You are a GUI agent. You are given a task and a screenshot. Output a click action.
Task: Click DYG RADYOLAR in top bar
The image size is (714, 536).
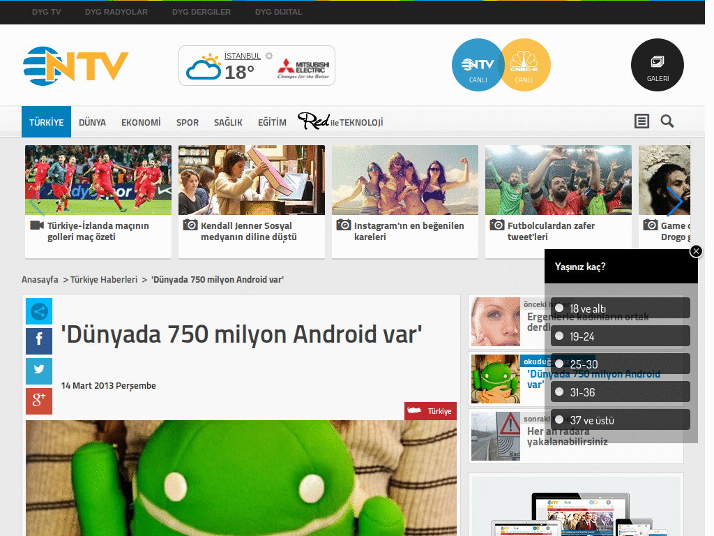(x=116, y=12)
